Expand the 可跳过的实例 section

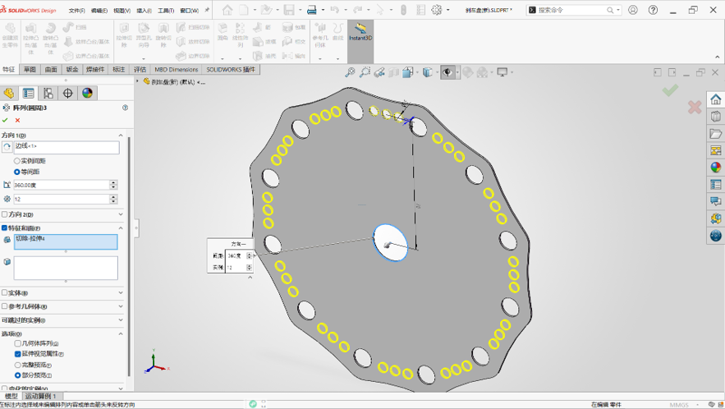pos(121,320)
